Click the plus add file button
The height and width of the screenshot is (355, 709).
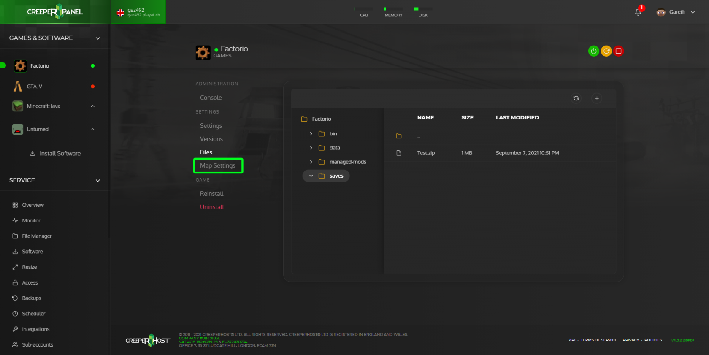coord(597,98)
